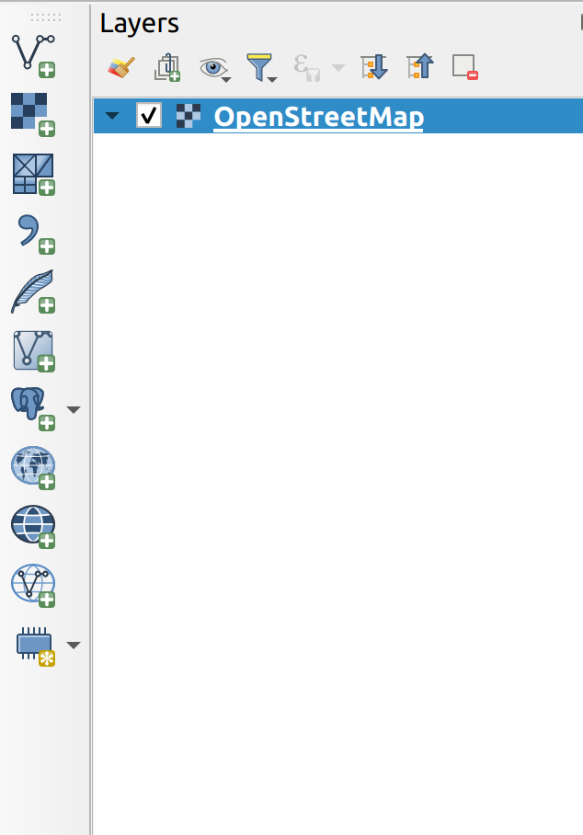Uncheck the OpenStreetMap layer visibility checkbox
Image resolution: width=583 pixels, height=835 pixels.
click(x=149, y=115)
